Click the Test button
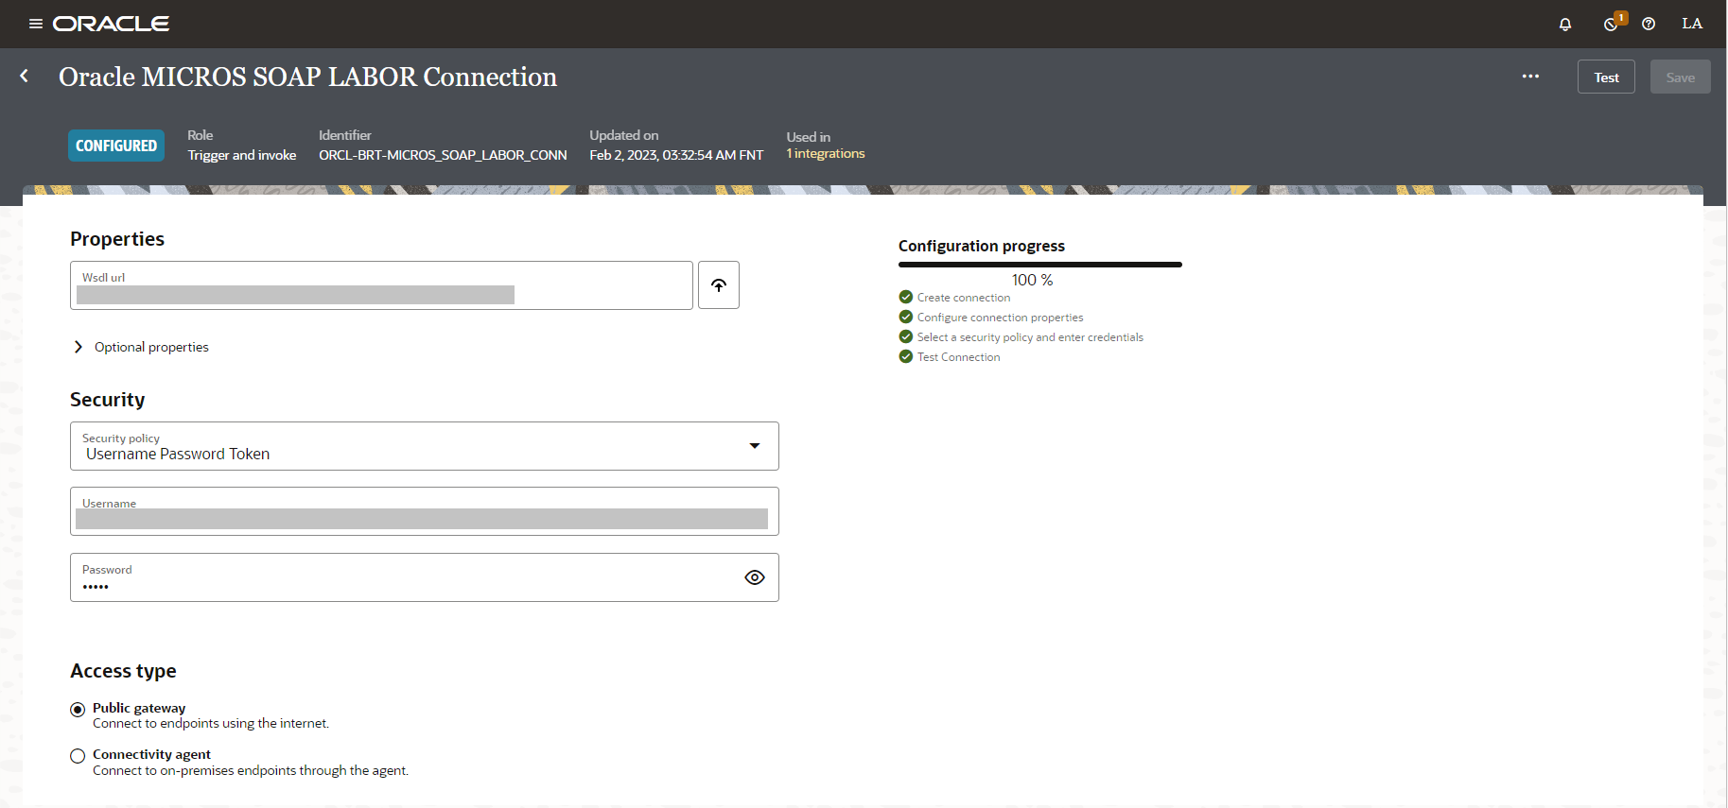Screen dimensions: 1728x808 coord(1606,77)
